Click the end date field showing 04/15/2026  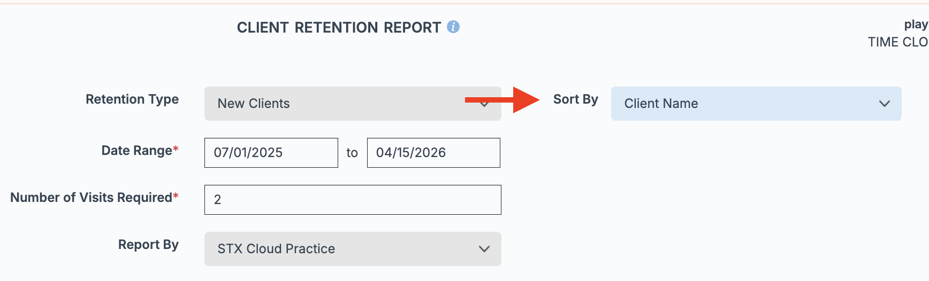point(433,153)
